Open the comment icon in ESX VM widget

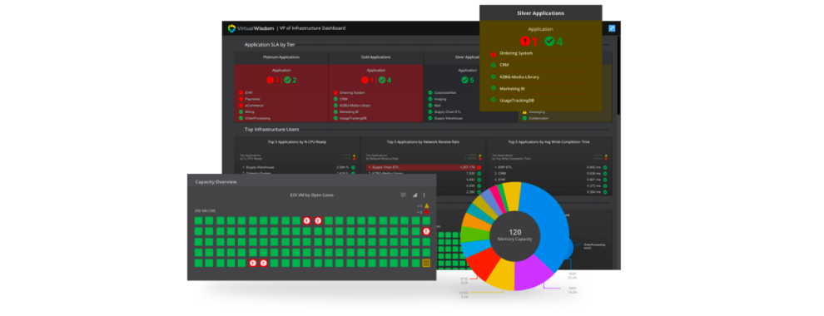pyautogui.click(x=403, y=195)
